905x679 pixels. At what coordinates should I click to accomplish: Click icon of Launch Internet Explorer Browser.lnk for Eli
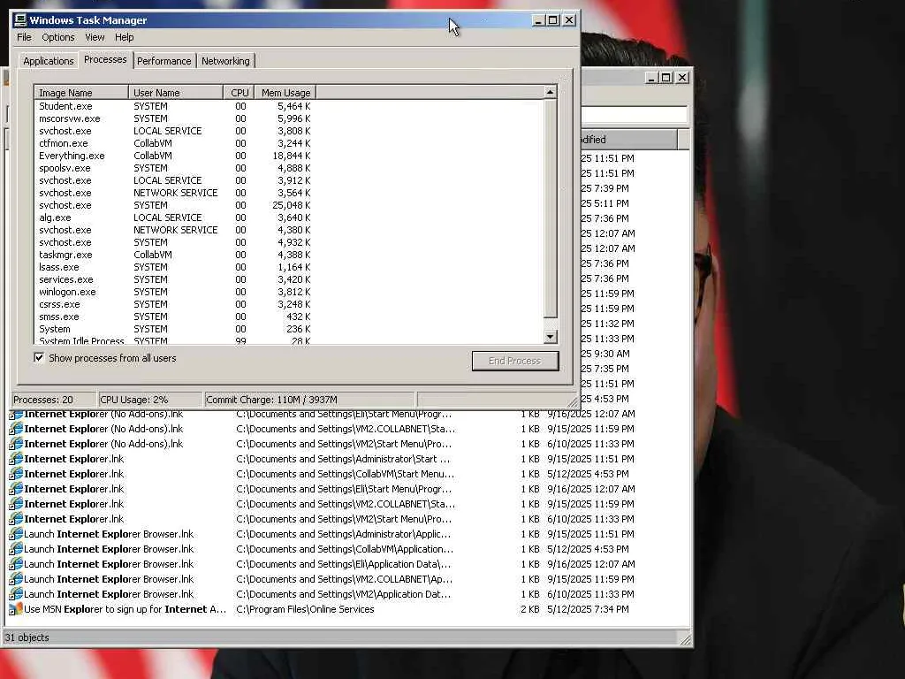[x=16, y=564]
